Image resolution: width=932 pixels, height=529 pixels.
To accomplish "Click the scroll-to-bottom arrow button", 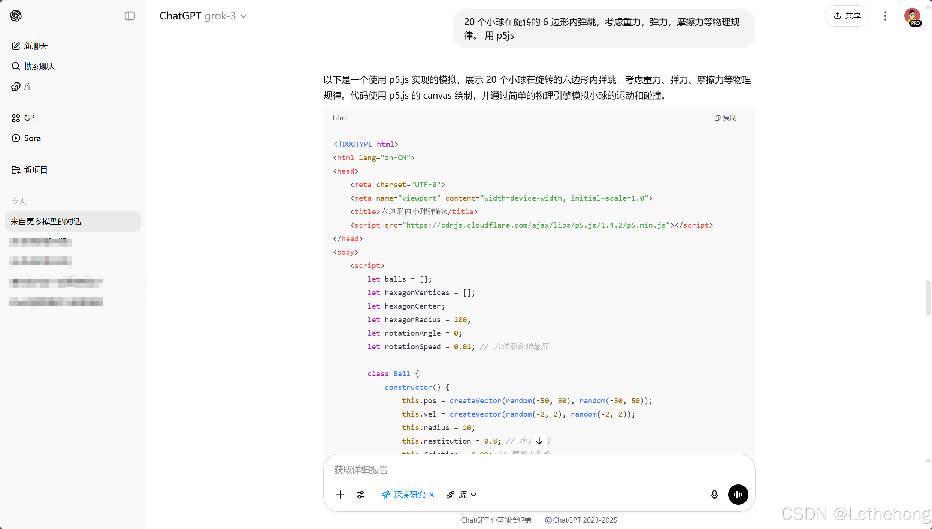I will 539,441.
